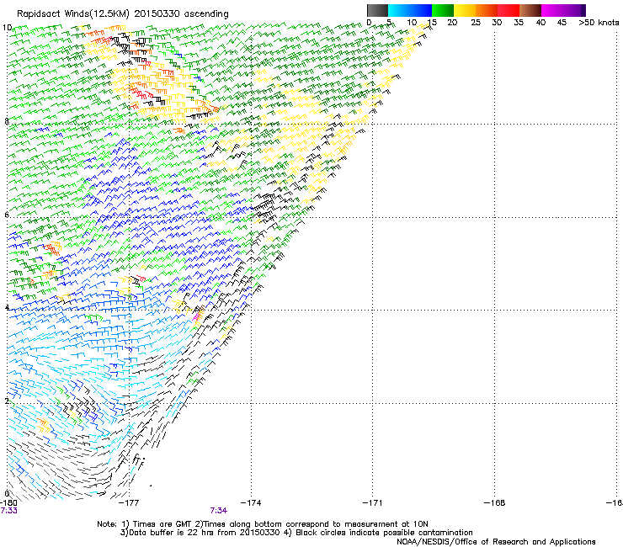Click 'NOAA/NESDIS/Office of Research and Applications' credit
This screenshot has height=547, width=623.
[x=496, y=542]
